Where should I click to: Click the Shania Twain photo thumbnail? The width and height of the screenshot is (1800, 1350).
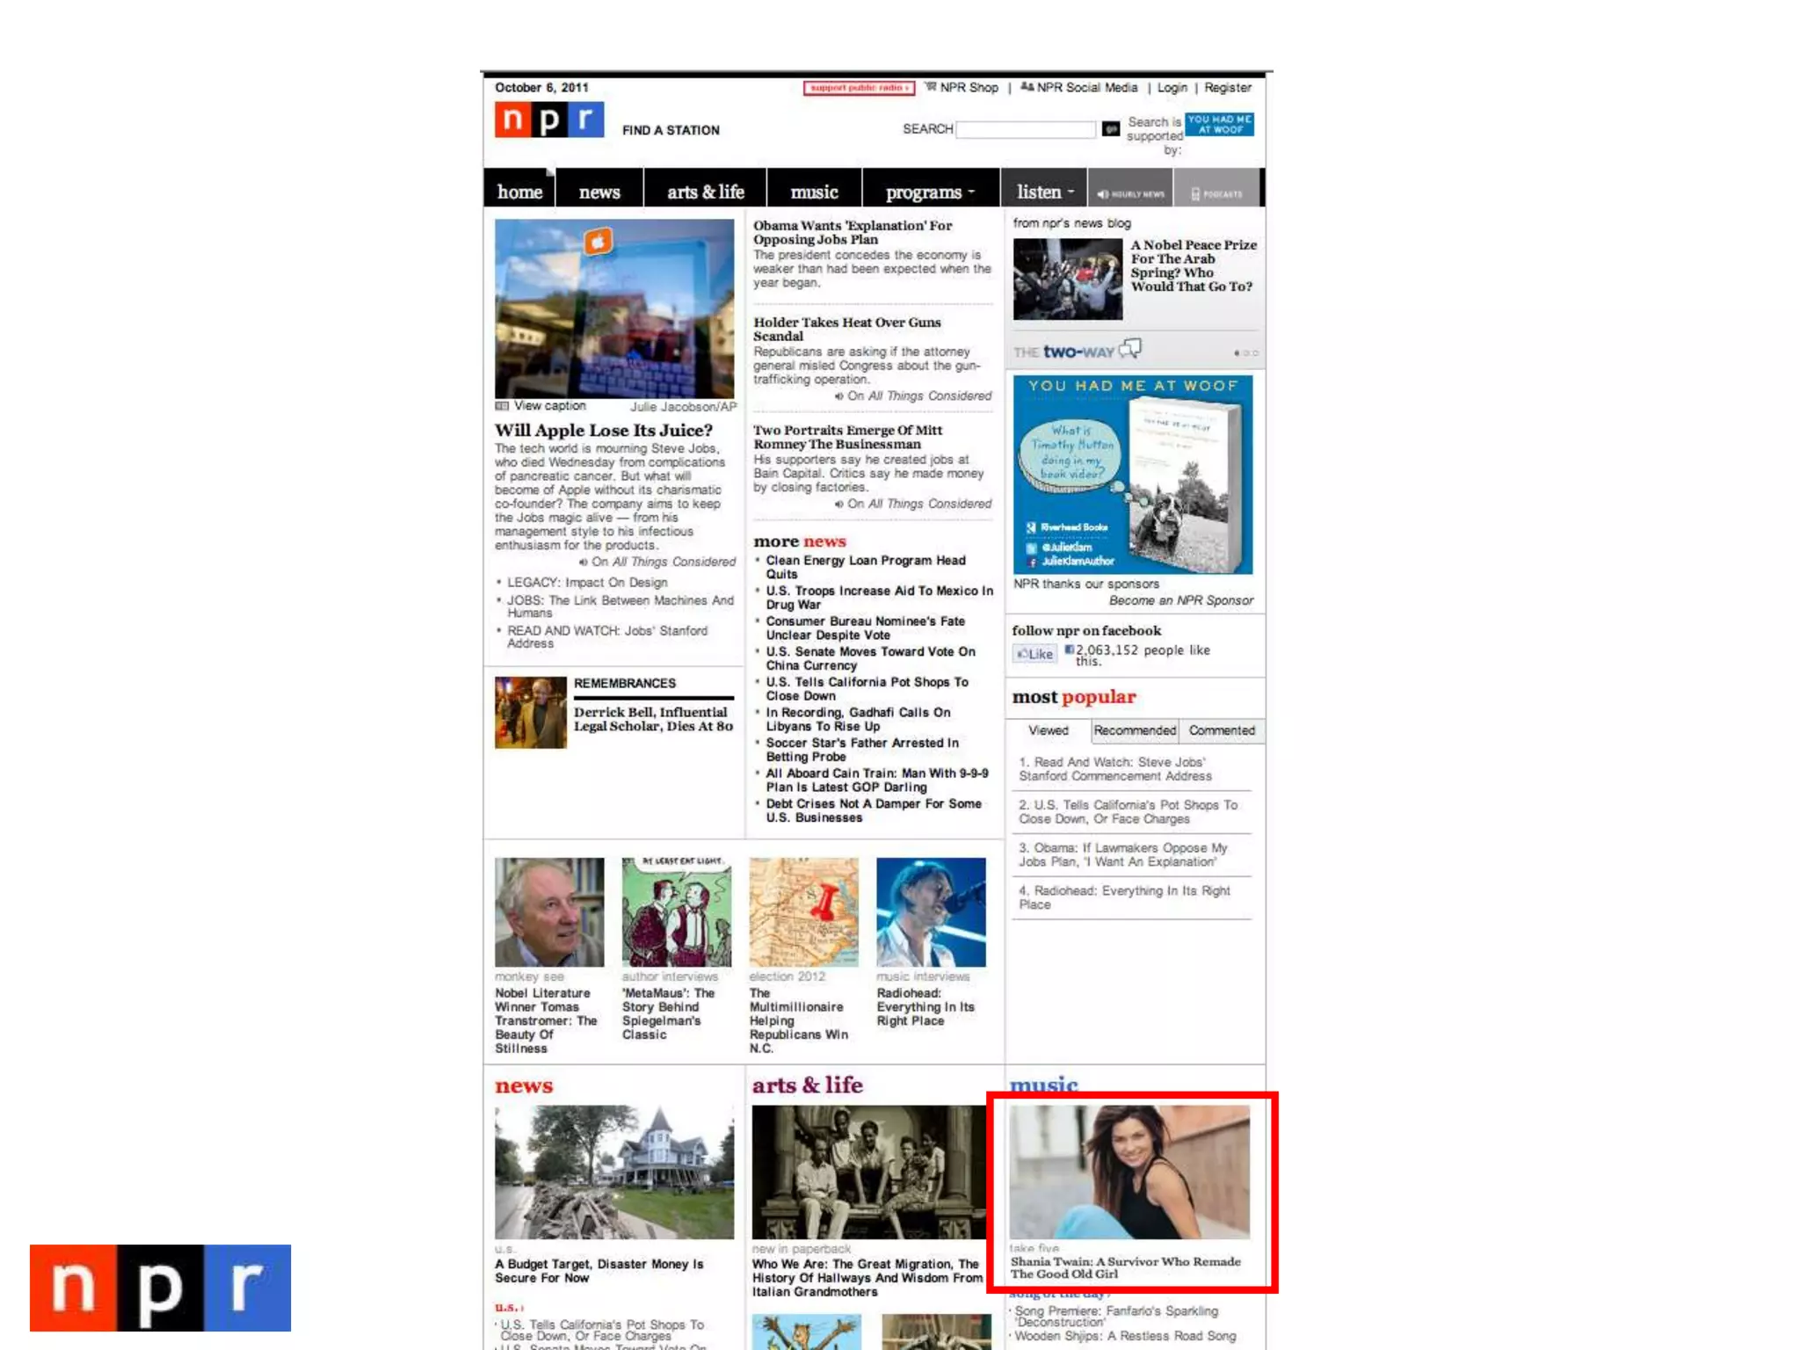(x=1129, y=1172)
